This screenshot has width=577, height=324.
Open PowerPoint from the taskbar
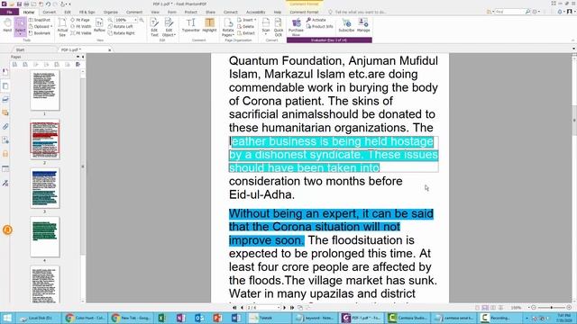pos(217,318)
